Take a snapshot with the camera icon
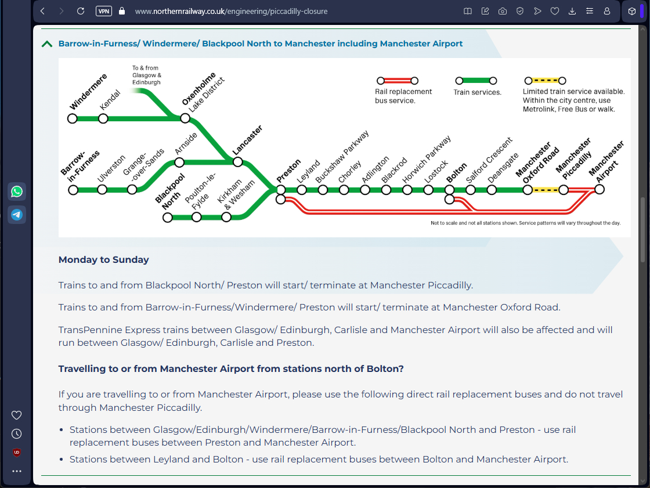 pyautogui.click(x=503, y=11)
